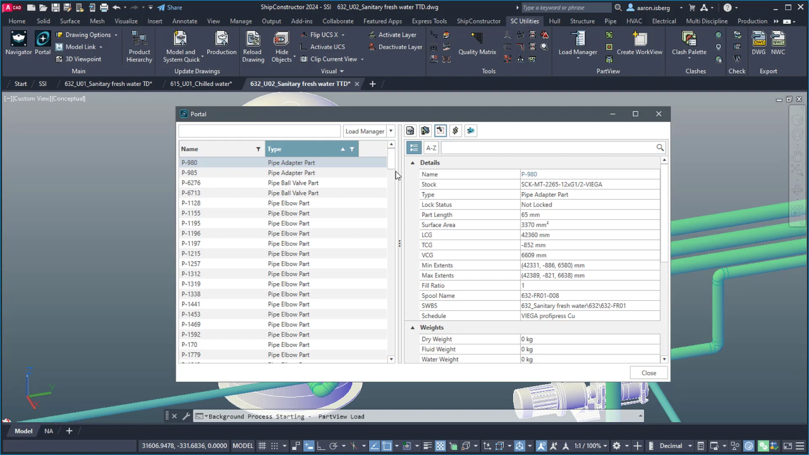Open the Hull ribbon tab
The width and height of the screenshot is (809, 455).
[554, 21]
